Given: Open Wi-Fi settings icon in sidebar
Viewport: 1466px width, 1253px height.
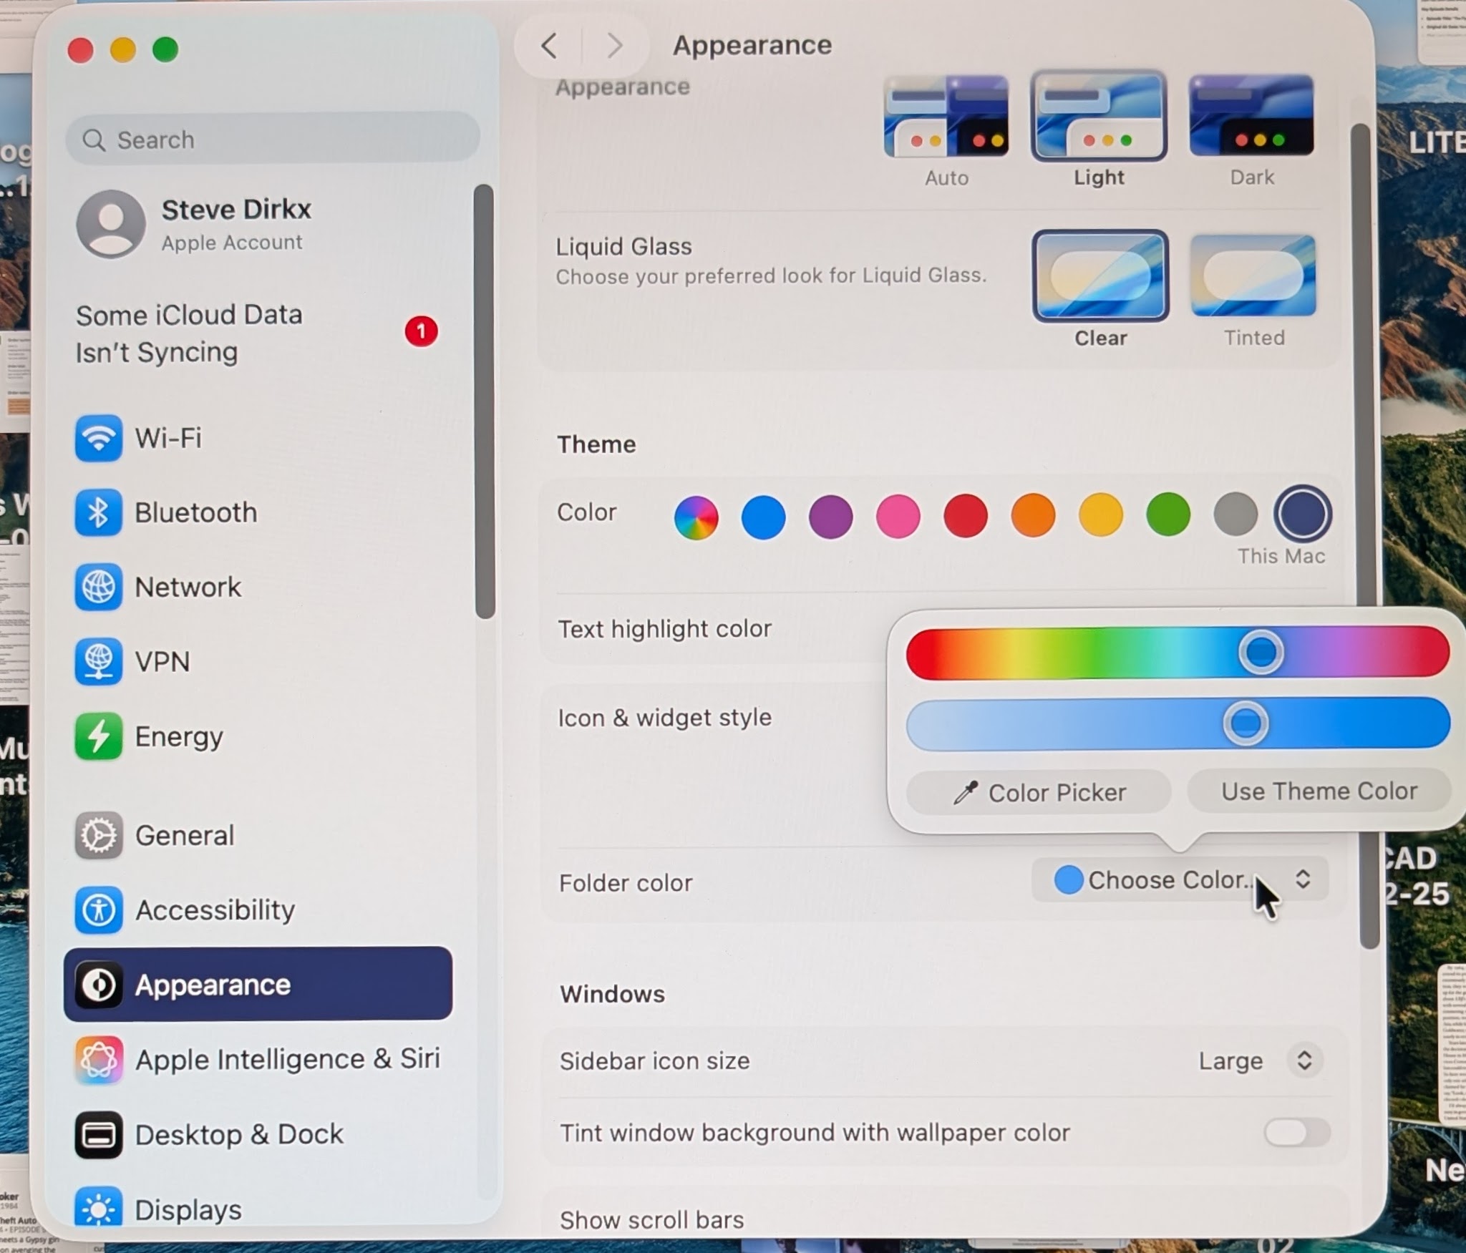Looking at the screenshot, I should coord(98,438).
